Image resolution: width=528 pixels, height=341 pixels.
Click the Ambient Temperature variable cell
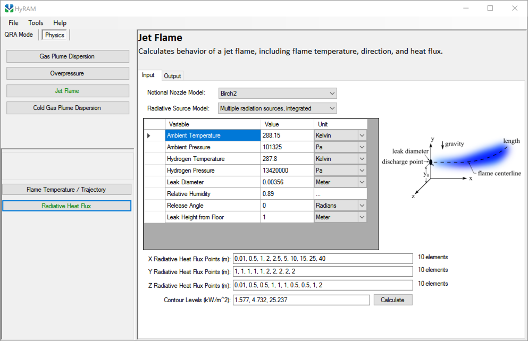(x=213, y=135)
